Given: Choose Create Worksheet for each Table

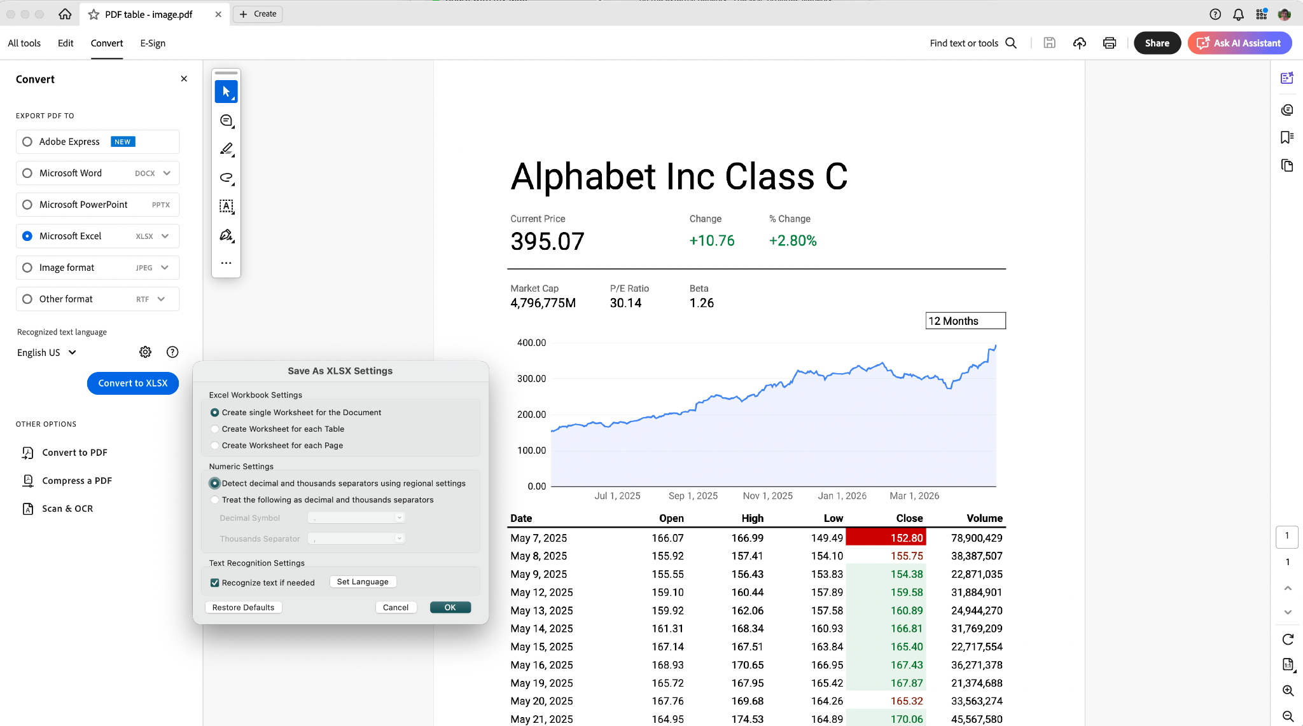Looking at the screenshot, I should pos(214,429).
